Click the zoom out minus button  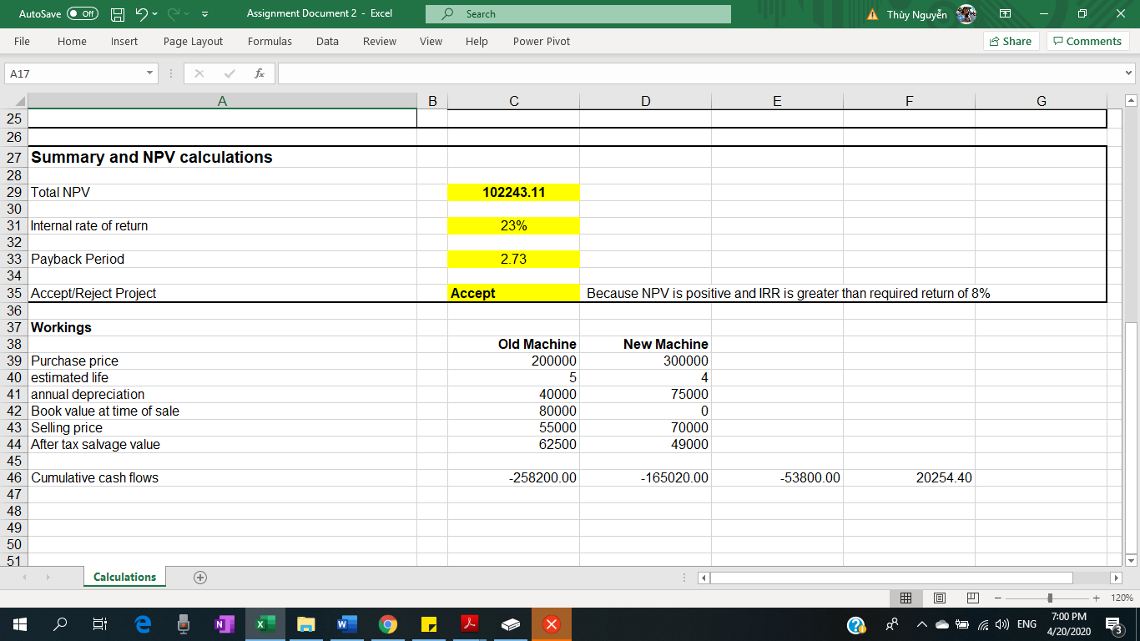996,598
